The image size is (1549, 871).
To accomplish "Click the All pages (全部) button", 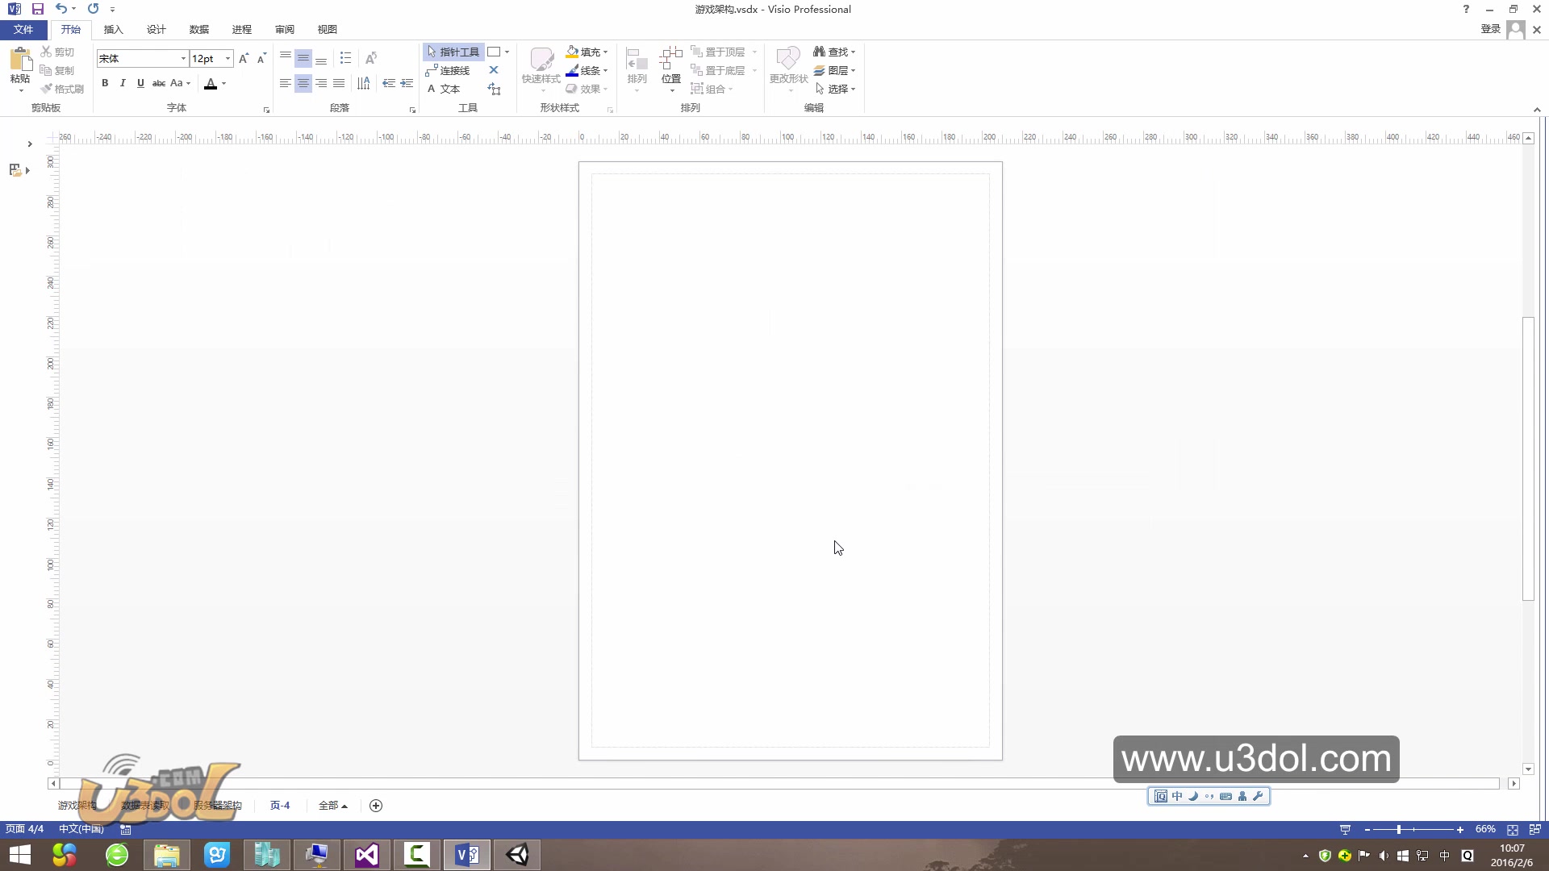I will (332, 806).
